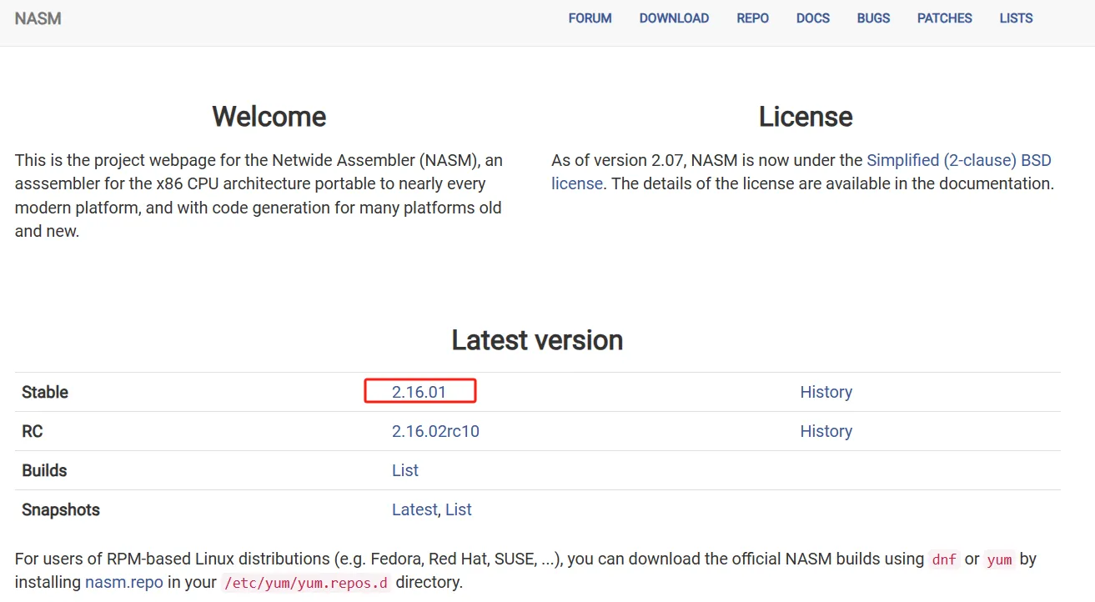Open release candidate 2.16.02rc10 link
Viewport: 1095px width, 602px height.
[435, 431]
